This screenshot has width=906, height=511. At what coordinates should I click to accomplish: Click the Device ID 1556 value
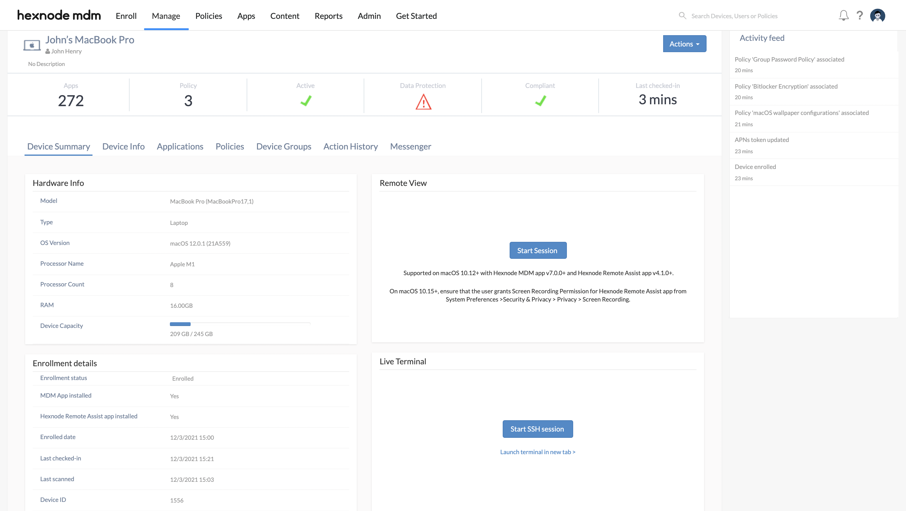tap(176, 500)
